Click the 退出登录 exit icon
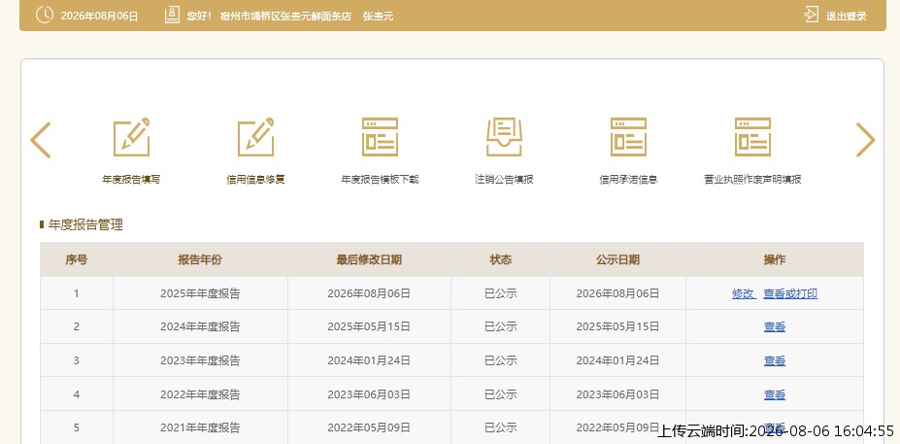Screen dimensions: 900x444 click(x=811, y=16)
